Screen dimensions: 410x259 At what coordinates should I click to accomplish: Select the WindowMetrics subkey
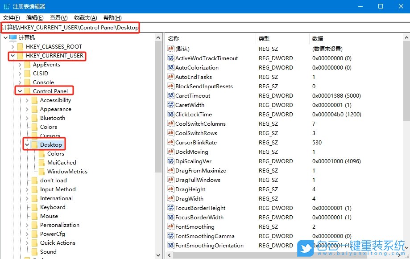pyautogui.click(x=68, y=171)
